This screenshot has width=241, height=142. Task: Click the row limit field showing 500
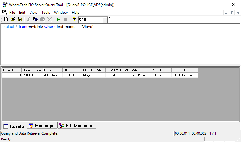click(x=91, y=20)
